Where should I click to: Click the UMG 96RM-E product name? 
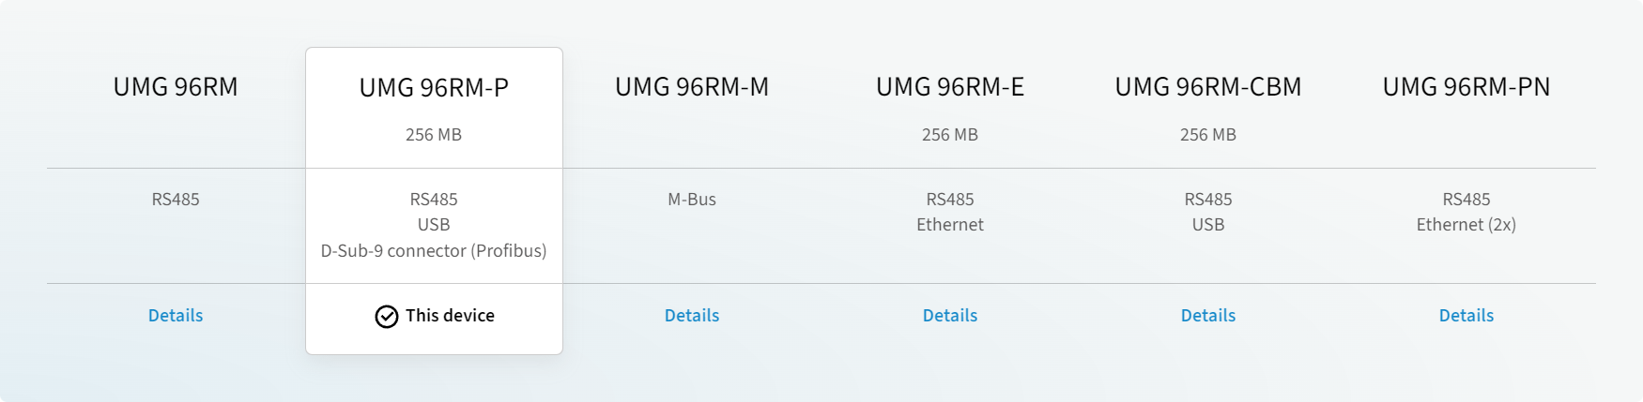pyautogui.click(x=950, y=87)
